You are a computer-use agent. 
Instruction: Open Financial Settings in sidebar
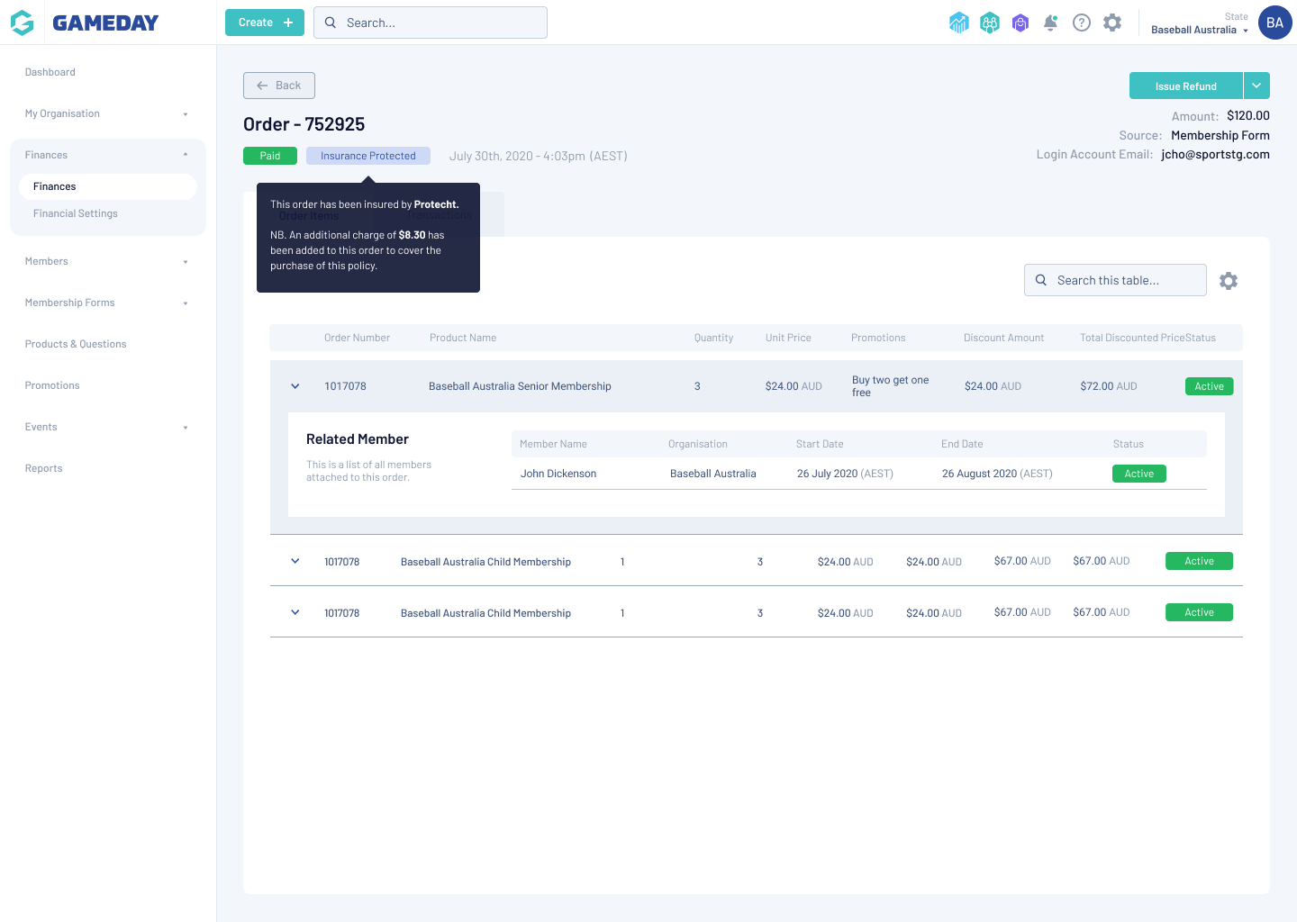pos(76,213)
